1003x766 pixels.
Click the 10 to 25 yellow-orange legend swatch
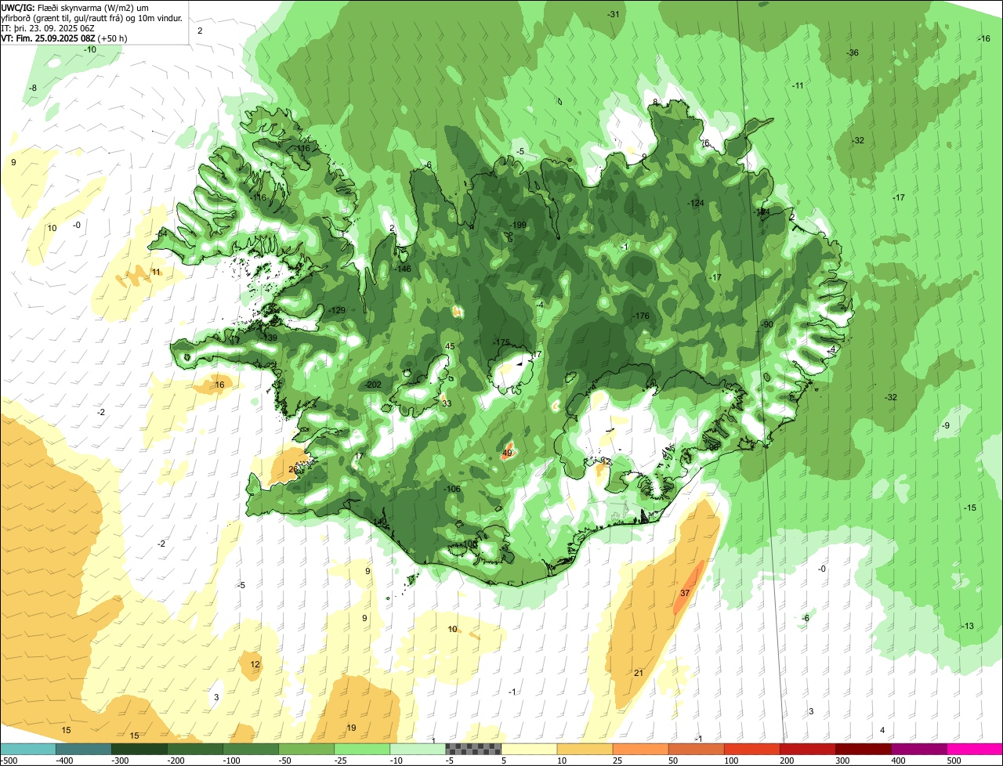(585, 749)
